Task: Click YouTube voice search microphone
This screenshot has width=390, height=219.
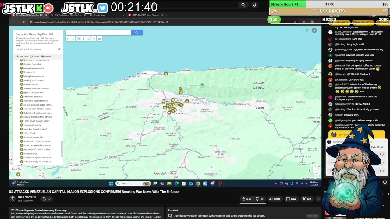Action: pyautogui.click(x=254, y=5)
